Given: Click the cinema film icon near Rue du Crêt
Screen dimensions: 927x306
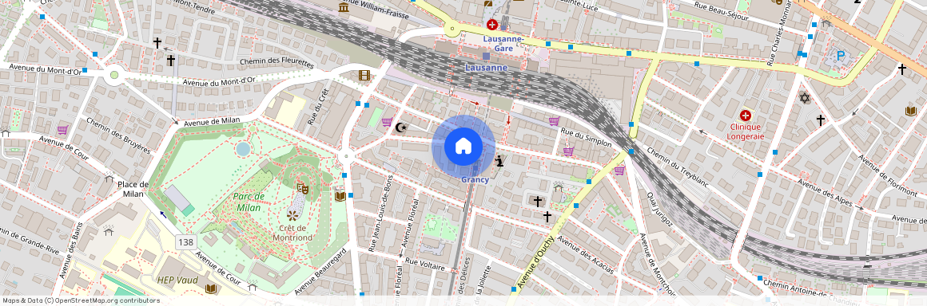Looking at the screenshot, I should [364, 76].
